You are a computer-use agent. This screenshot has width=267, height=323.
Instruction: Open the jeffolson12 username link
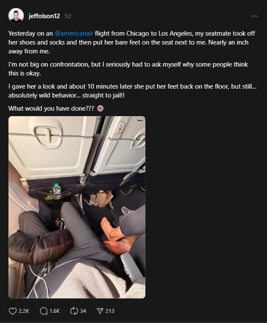[x=44, y=16]
